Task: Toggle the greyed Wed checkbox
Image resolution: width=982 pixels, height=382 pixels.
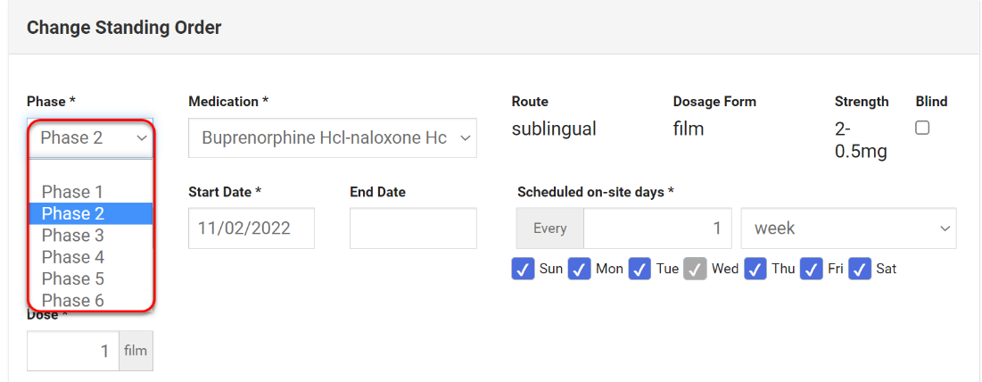Action: tap(696, 269)
